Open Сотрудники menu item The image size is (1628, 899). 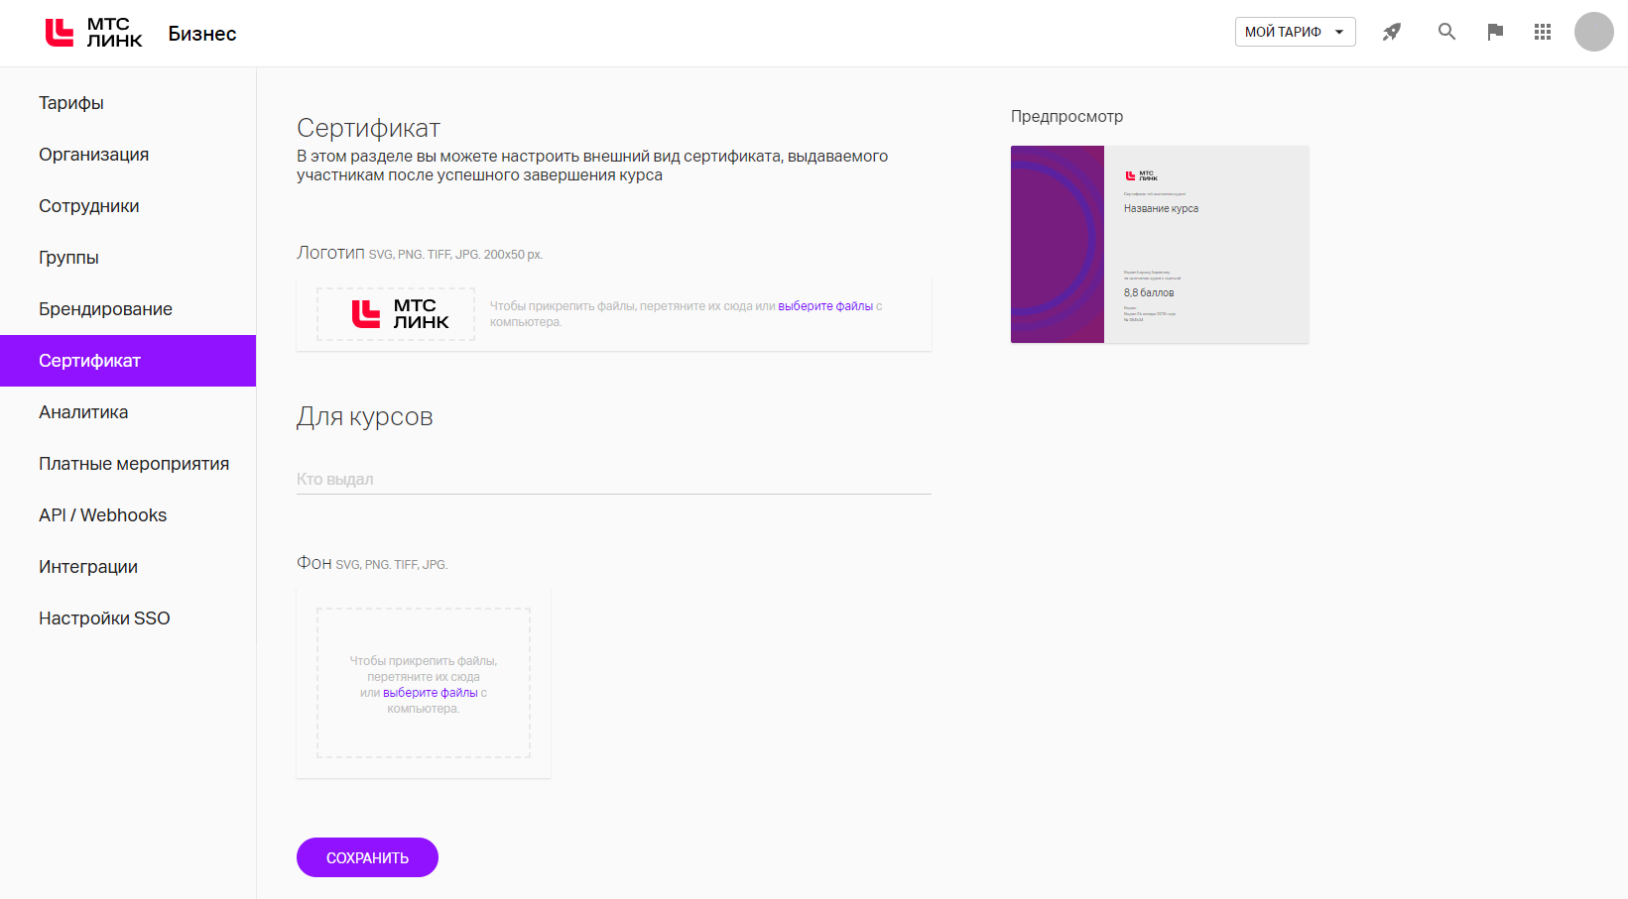(89, 206)
